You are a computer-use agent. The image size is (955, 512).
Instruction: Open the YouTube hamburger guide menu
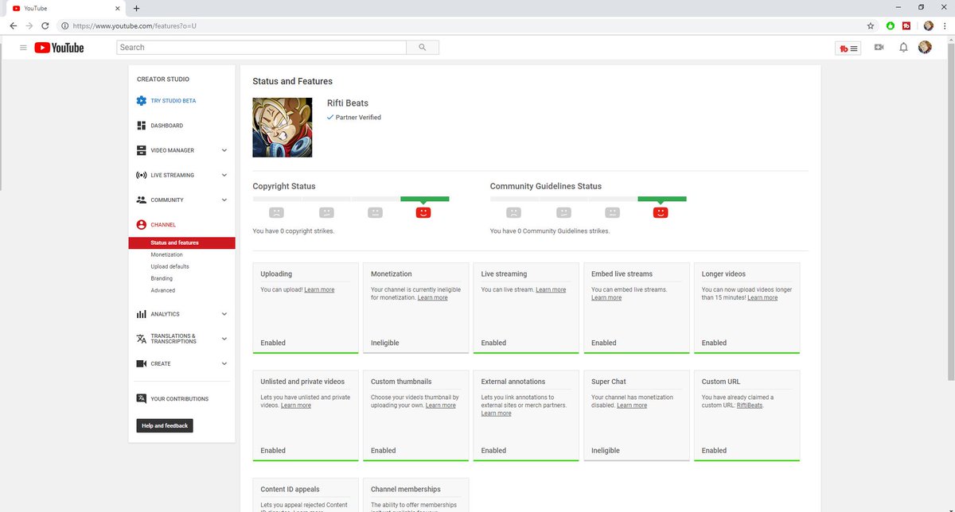pos(23,48)
